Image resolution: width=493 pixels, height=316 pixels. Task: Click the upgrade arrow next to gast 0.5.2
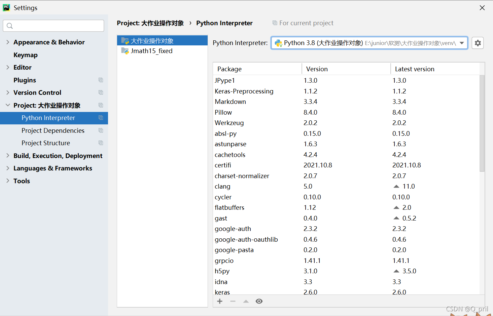pyautogui.click(x=396, y=218)
